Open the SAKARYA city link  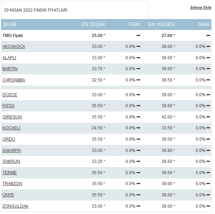(x=12, y=151)
